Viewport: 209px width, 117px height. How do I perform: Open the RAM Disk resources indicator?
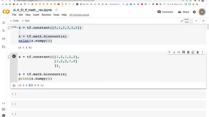pos(187,21)
